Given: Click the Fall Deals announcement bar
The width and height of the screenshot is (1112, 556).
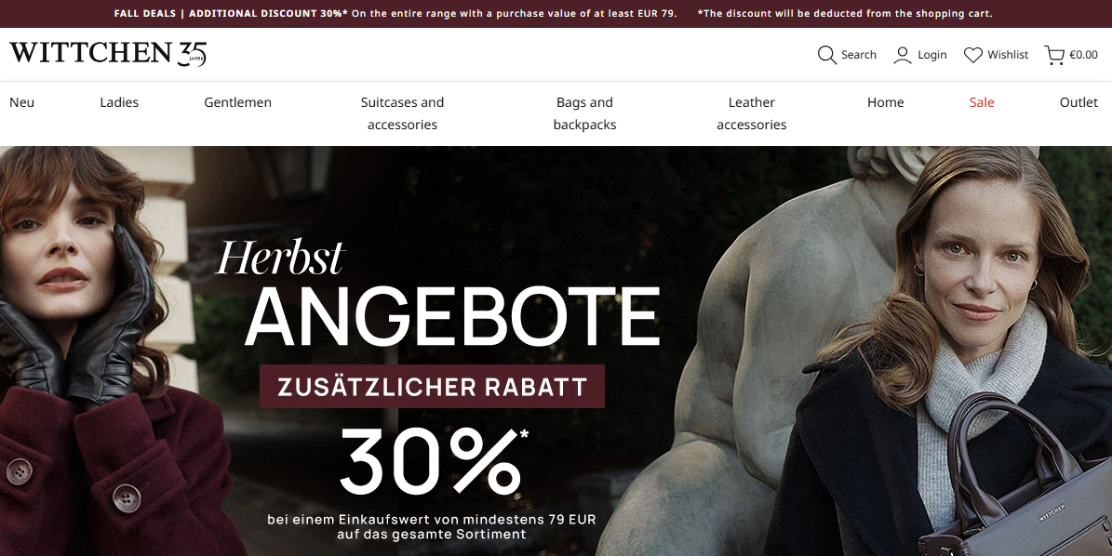Looking at the screenshot, I should (556, 13).
